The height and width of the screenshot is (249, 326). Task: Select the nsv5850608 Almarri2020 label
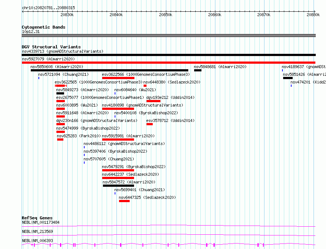click(x=57, y=67)
